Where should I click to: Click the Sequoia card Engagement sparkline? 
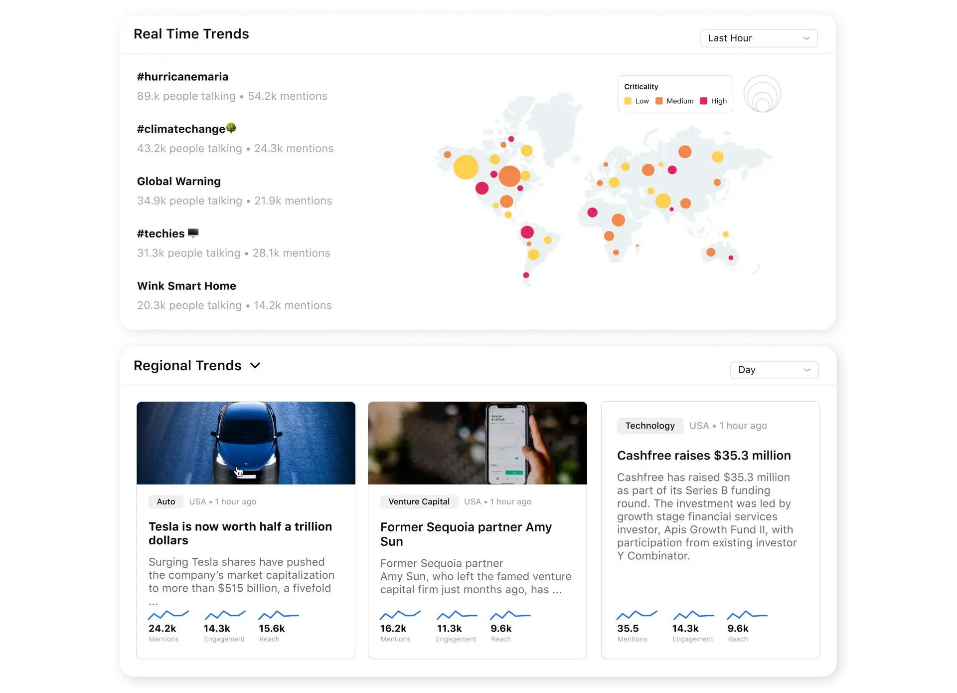(x=457, y=614)
